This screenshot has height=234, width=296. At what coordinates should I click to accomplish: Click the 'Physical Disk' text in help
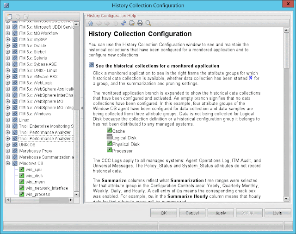click(126, 144)
